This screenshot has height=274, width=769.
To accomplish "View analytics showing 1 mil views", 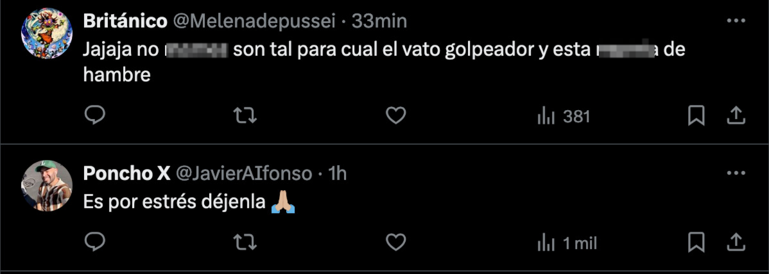I will 567,243.
